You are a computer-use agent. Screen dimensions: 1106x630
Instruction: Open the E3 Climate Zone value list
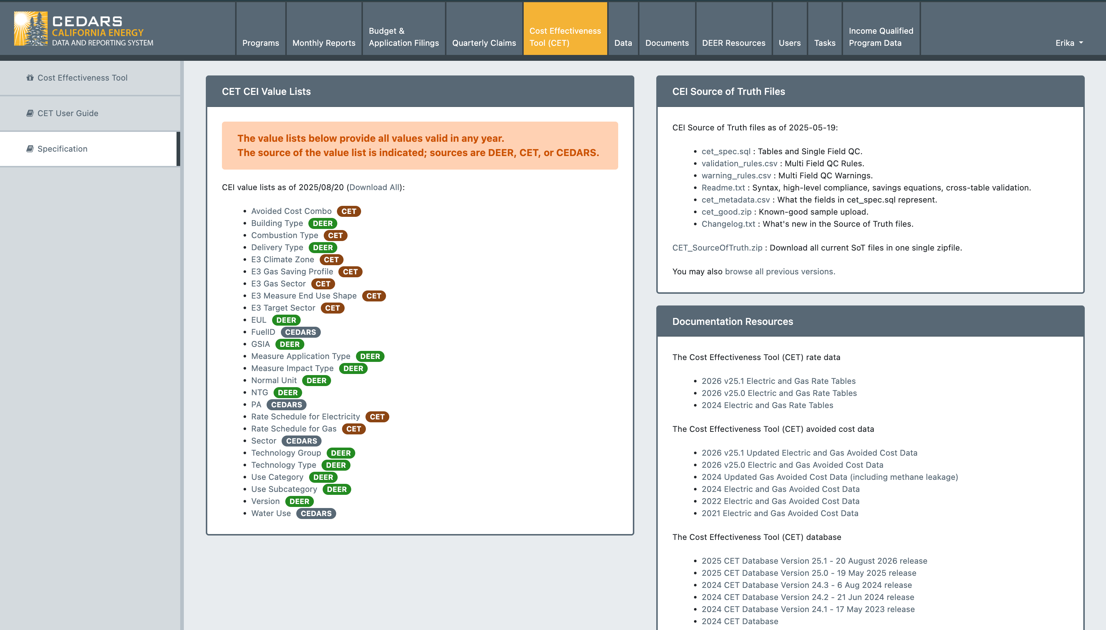click(x=282, y=260)
